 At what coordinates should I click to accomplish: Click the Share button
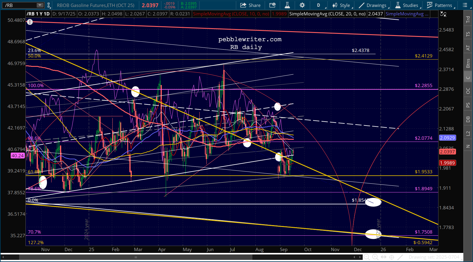[x=250, y=5]
